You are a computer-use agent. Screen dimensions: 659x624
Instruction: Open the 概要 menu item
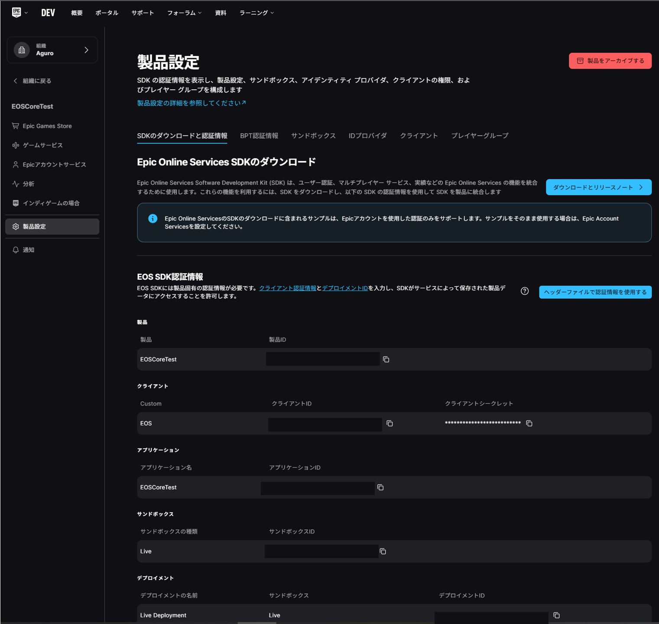[77, 13]
